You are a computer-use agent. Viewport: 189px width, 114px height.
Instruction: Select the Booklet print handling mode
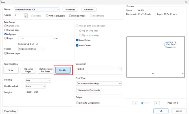(x=63, y=70)
